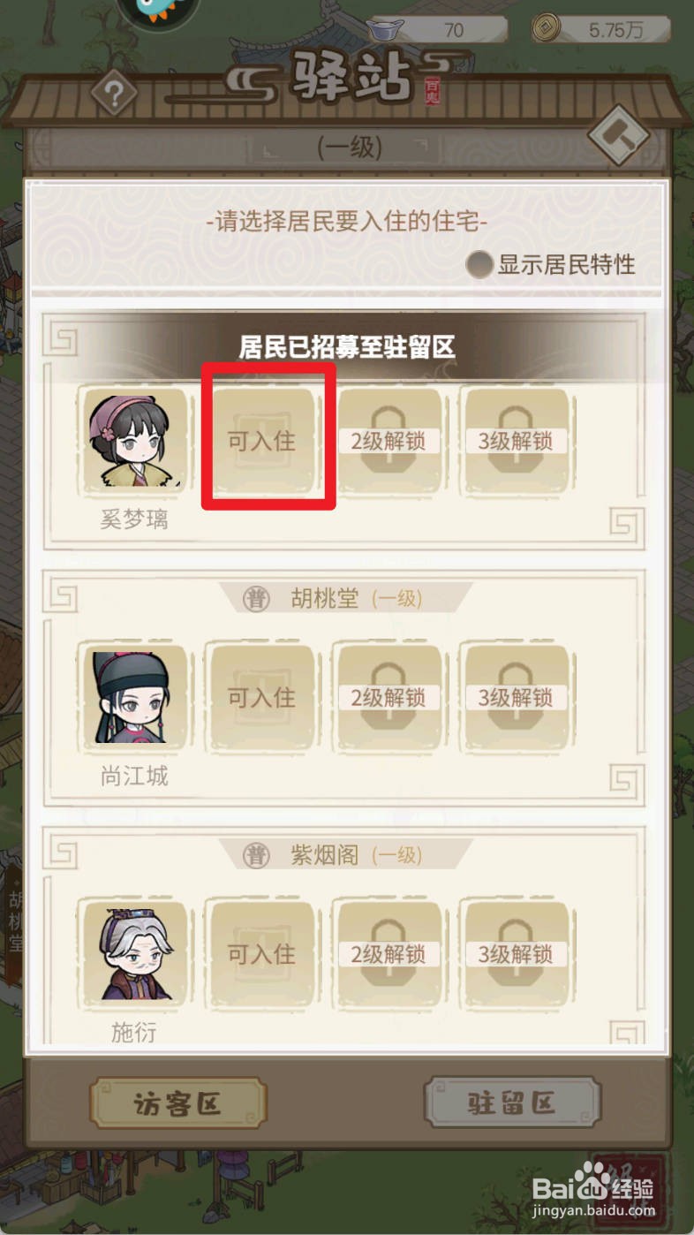Tap the 紫烟阁 house header

coord(346,854)
